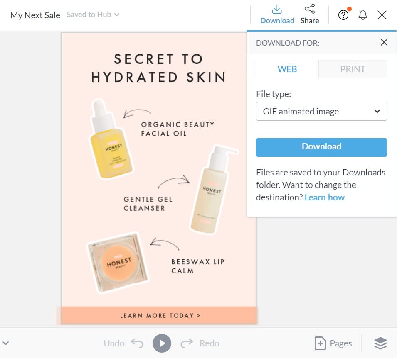Open the layers stack icon
Viewport: 397px width, 358px height.
[x=380, y=343]
